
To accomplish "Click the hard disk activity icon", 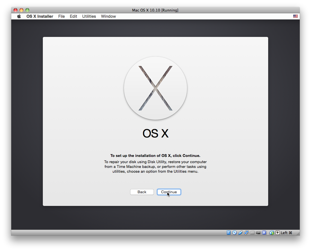I will (229, 233).
